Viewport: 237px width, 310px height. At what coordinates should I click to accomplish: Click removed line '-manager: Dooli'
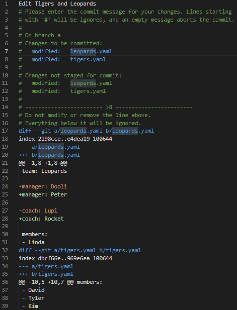pos(43,186)
